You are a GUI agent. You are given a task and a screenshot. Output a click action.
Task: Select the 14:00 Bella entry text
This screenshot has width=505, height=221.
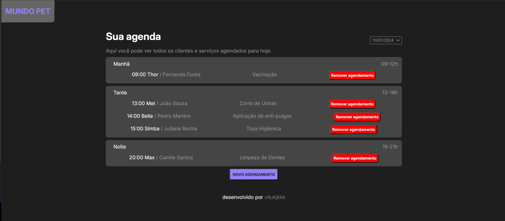tap(140, 116)
